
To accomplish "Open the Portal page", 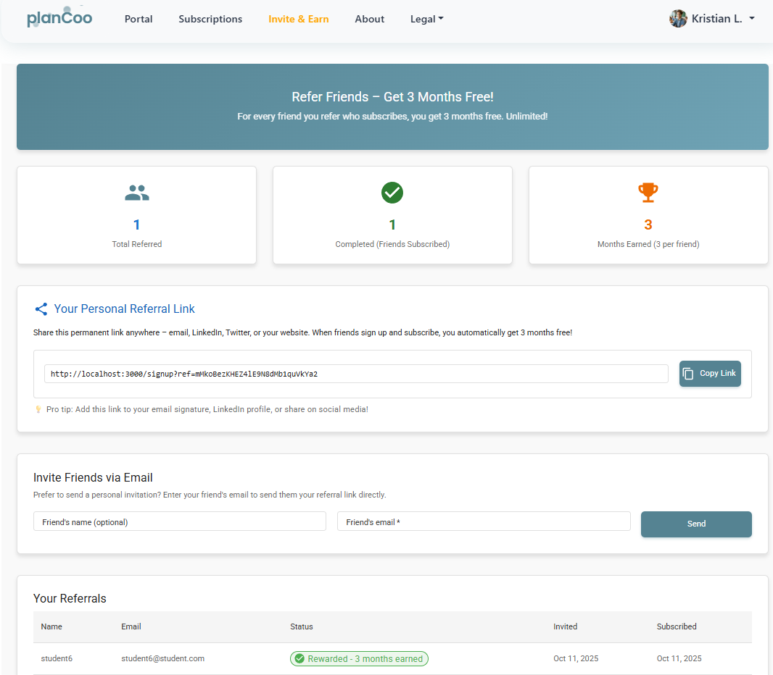I will 139,19.
